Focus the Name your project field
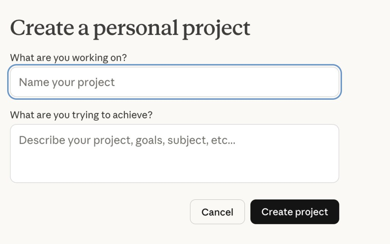The image size is (390, 244). pyautogui.click(x=174, y=82)
